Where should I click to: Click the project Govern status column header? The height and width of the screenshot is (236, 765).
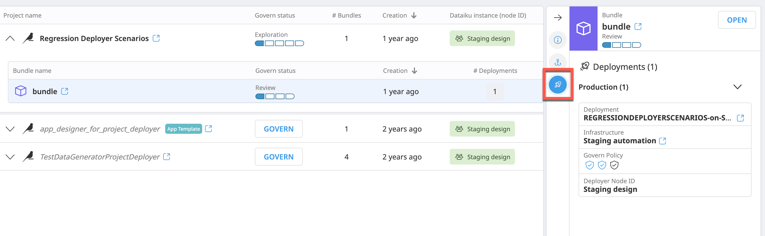point(275,15)
